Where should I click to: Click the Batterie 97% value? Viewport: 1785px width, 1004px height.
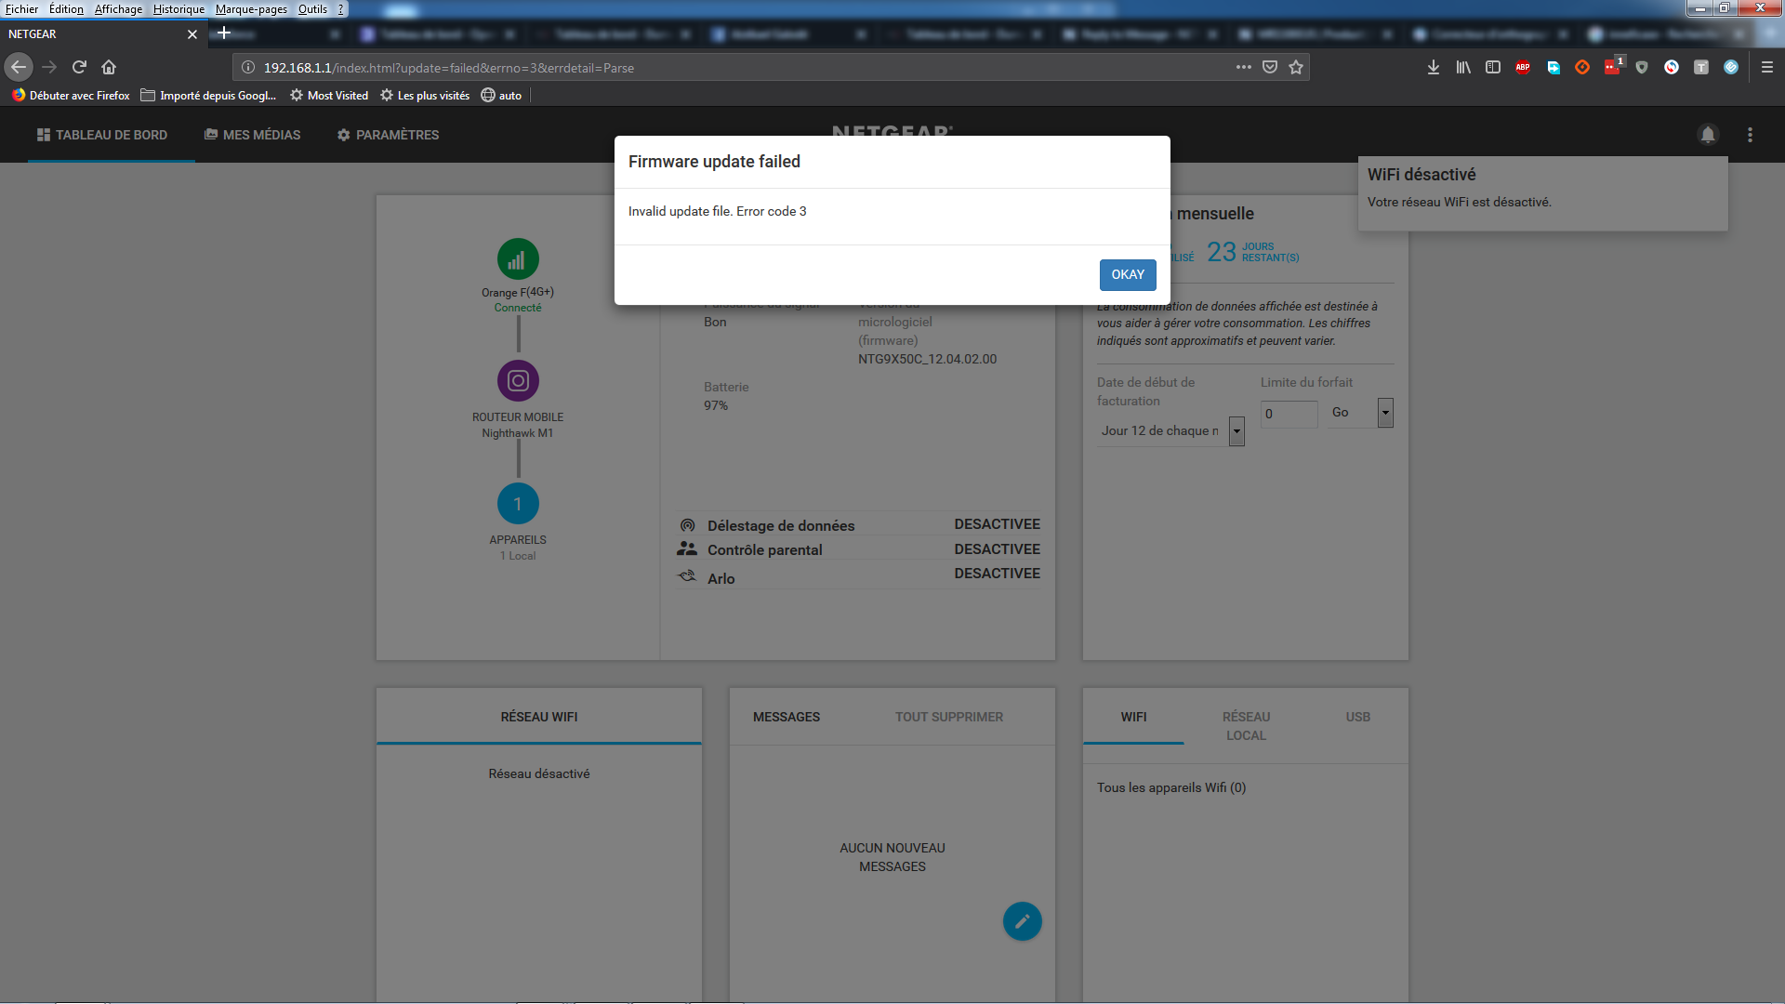[x=716, y=405]
